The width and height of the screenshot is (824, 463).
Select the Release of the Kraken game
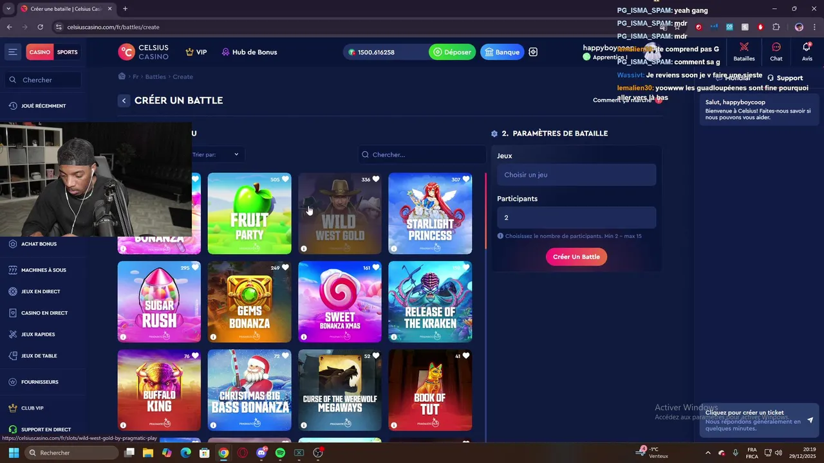tap(430, 302)
